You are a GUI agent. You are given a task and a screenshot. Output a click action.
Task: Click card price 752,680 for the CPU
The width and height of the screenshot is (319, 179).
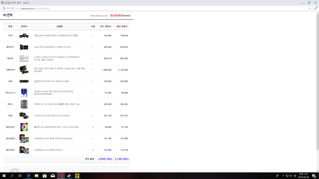click(107, 35)
